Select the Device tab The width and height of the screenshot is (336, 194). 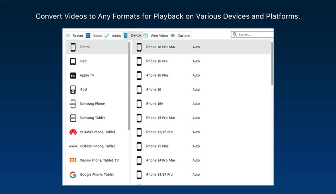pyautogui.click(x=133, y=35)
